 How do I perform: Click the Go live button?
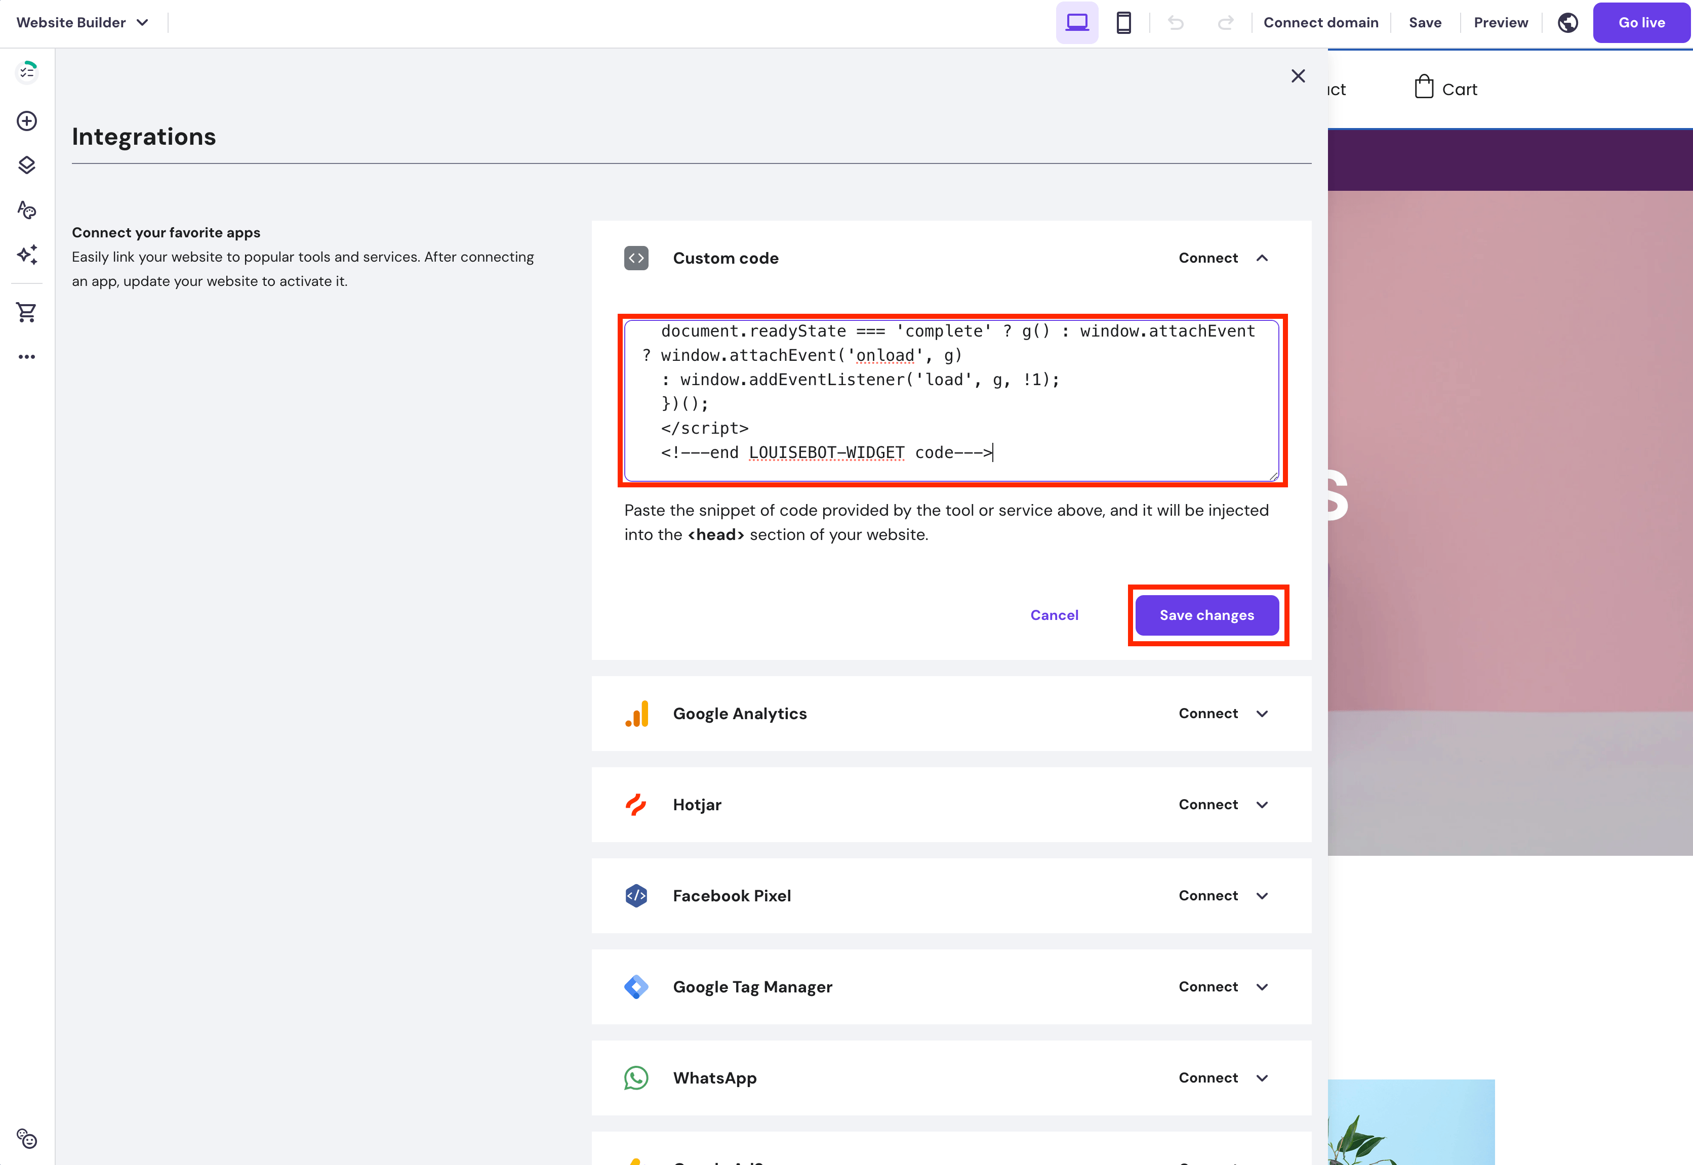point(1641,23)
